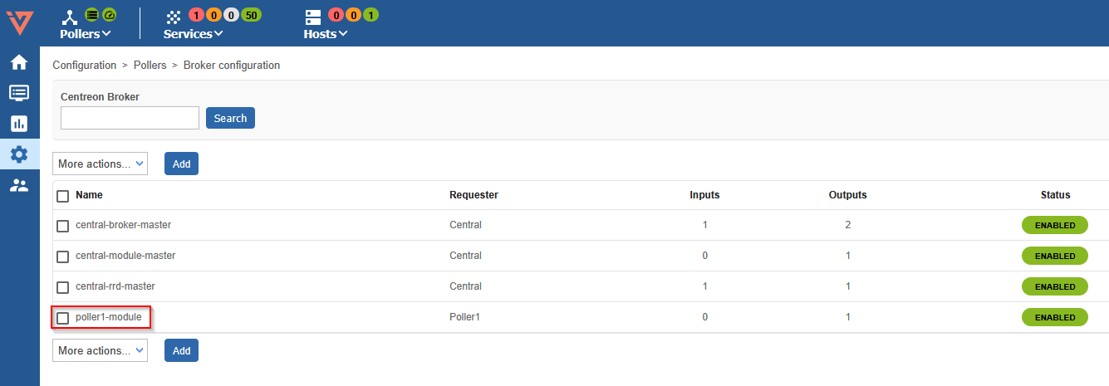This screenshot has height=386, width=1109.
Task: Click the Outputs column header
Action: tap(847, 195)
